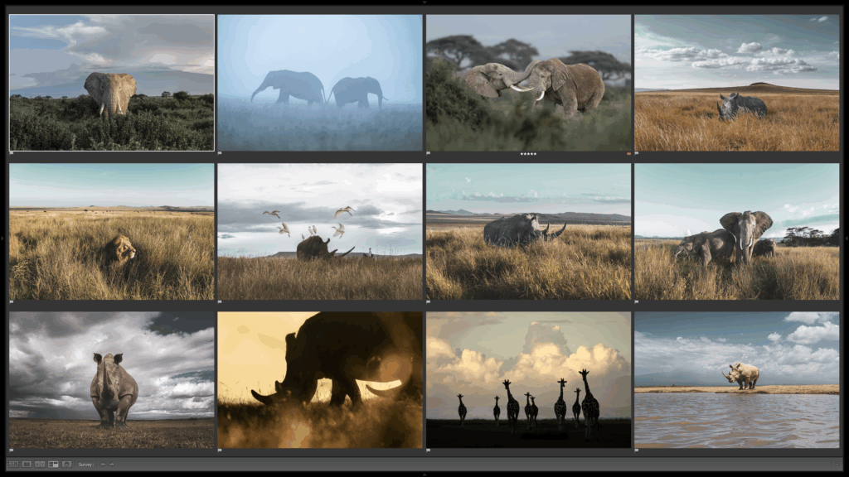Expand the left side panel
849x477 pixels.
coord(2,238)
